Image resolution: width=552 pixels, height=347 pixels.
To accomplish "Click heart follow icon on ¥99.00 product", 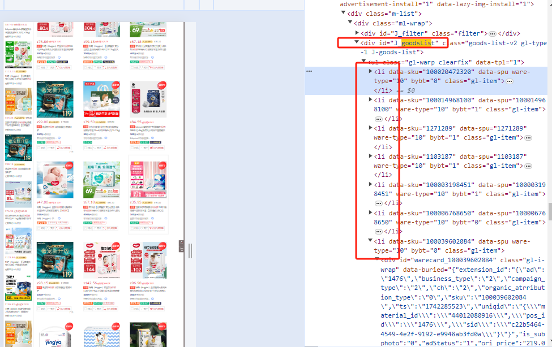I will click(48, 148).
